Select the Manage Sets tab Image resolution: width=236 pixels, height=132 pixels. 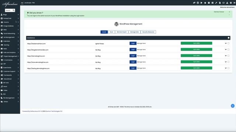(134, 32)
